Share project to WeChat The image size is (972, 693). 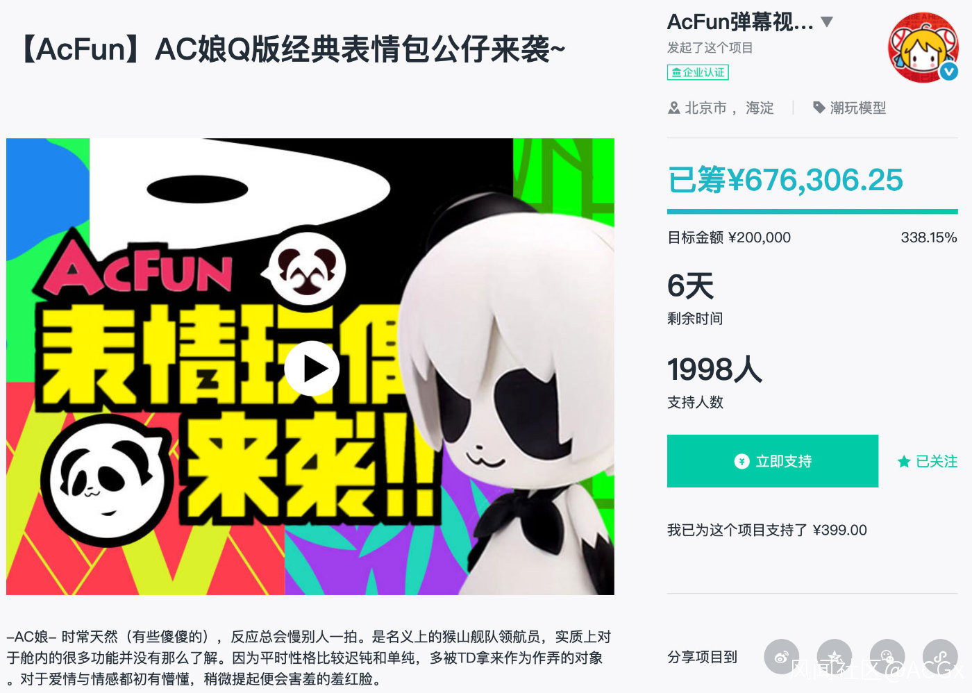887,657
